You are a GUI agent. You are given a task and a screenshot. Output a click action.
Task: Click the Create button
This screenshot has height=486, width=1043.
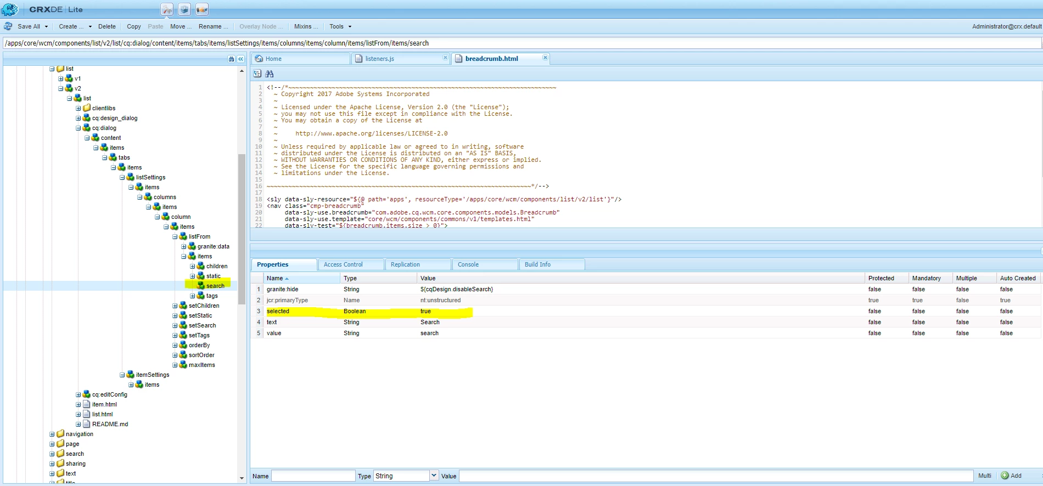[71, 26]
